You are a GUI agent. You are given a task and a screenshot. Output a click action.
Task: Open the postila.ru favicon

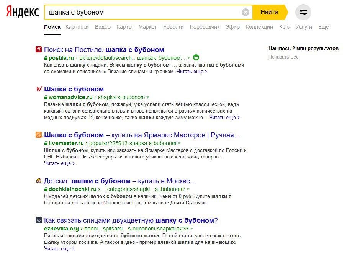tap(39, 49)
